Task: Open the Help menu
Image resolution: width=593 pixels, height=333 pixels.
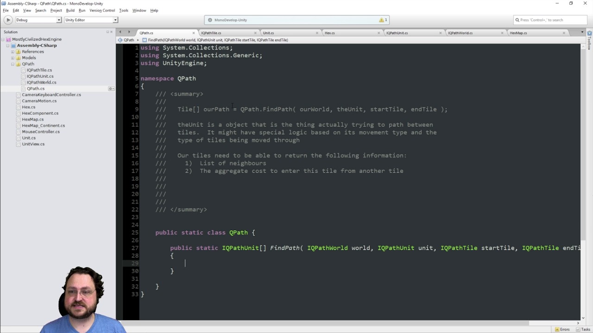Action: (154, 10)
